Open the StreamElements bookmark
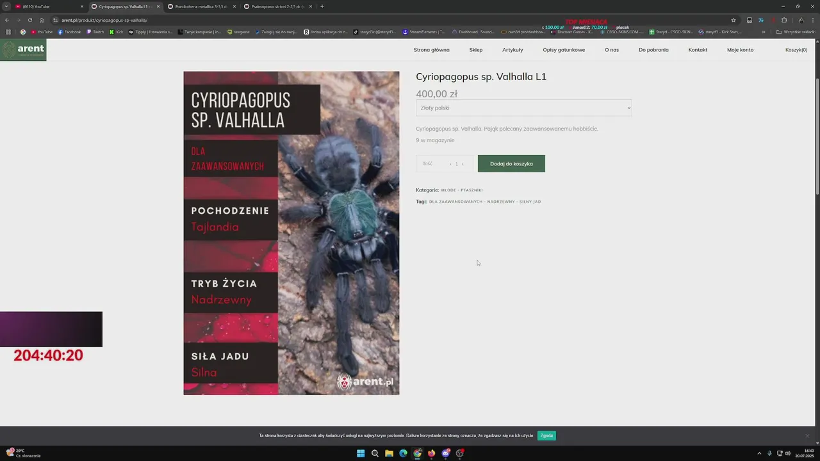820x461 pixels. 424,31
